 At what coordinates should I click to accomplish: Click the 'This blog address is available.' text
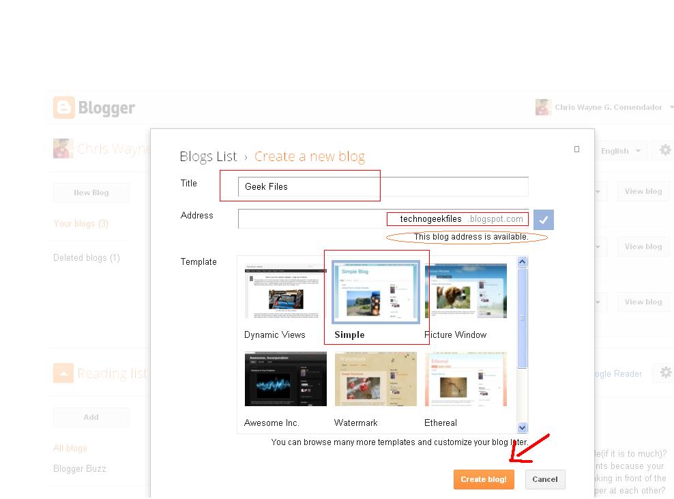coord(471,237)
